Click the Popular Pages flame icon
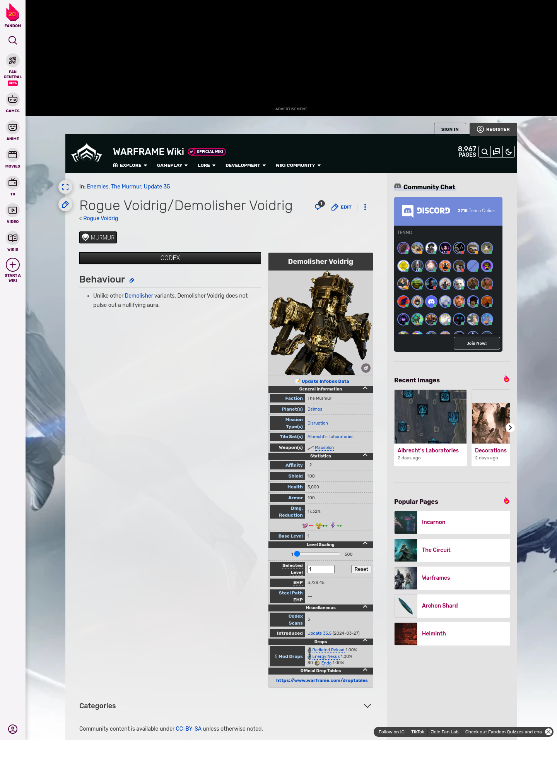Image resolution: width=557 pixels, height=774 pixels. 506,501
